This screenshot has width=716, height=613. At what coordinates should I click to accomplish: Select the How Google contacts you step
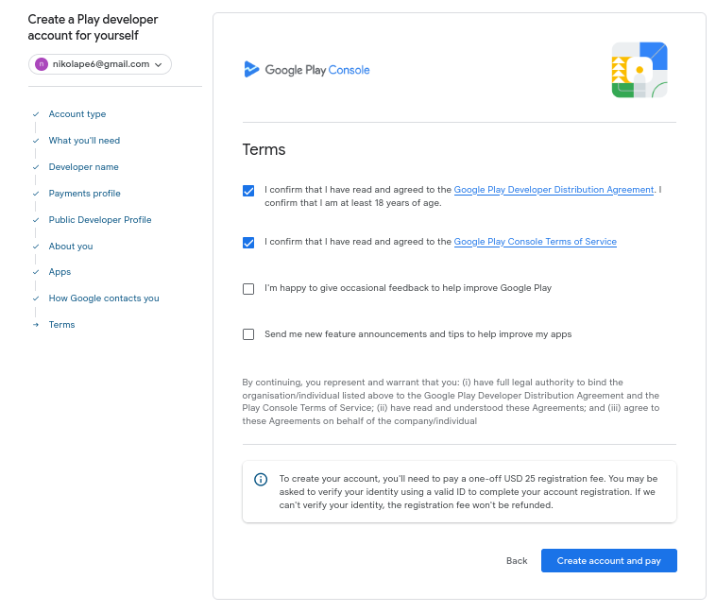click(x=104, y=298)
